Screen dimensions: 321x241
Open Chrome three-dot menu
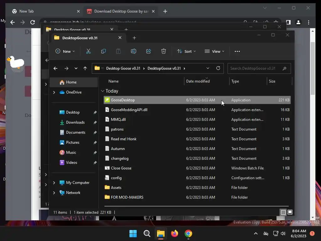click(308, 22)
